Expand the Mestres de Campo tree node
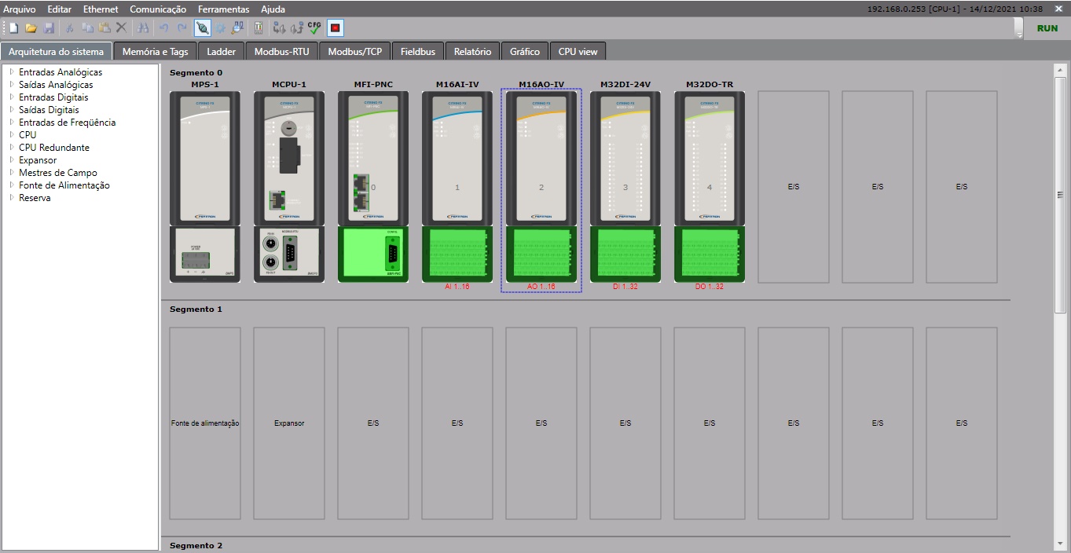 click(x=11, y=173)
